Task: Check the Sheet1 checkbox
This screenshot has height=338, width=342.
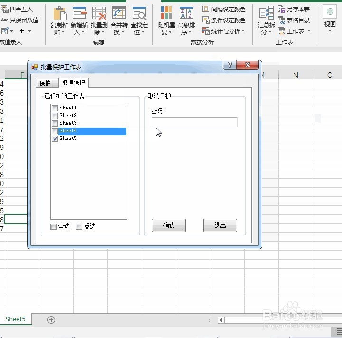Action: 55,108
